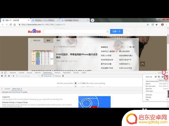169x126 pixels.
Task: Switch to the Application tab
Action: coord(67,73)
